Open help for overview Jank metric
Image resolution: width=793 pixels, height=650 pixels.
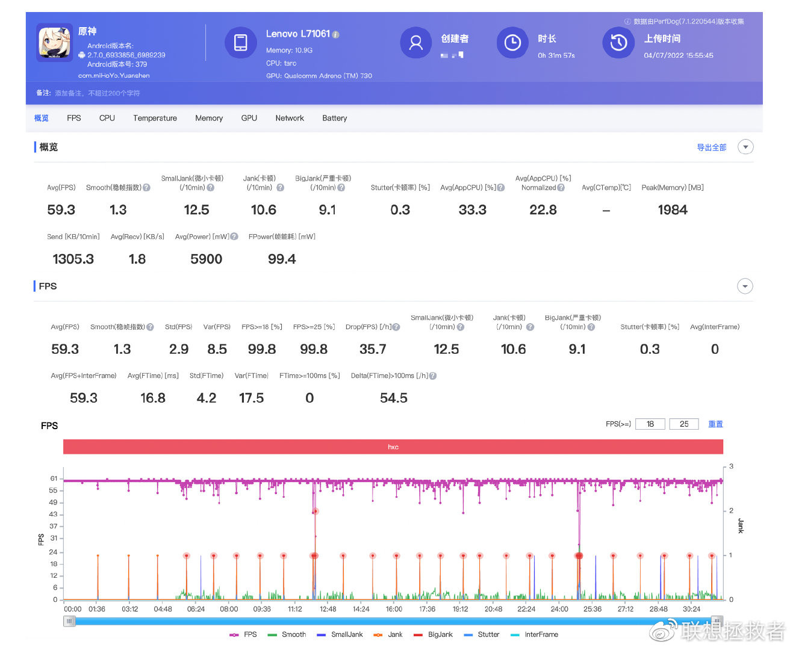click(x=280, y=188)
